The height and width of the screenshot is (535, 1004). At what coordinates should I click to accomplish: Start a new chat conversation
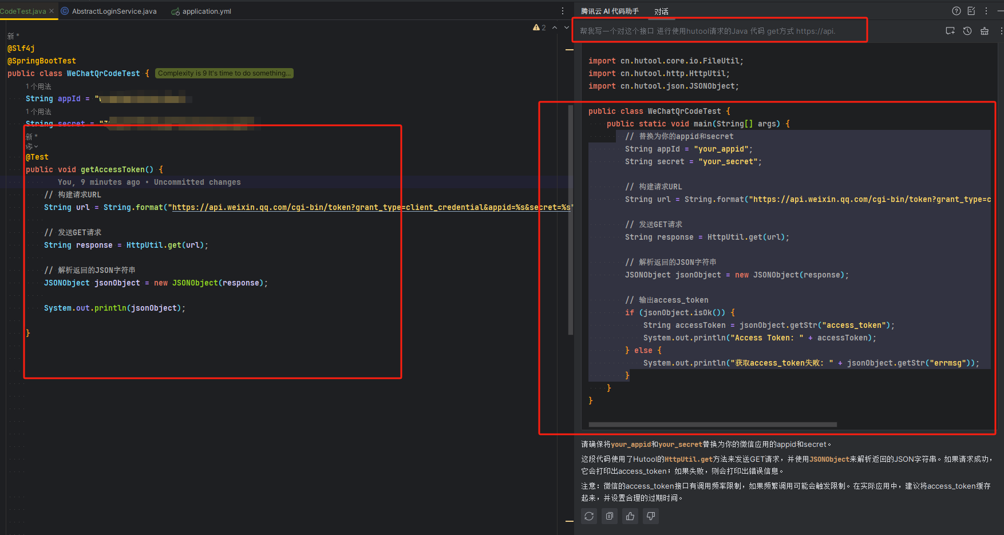950,31
